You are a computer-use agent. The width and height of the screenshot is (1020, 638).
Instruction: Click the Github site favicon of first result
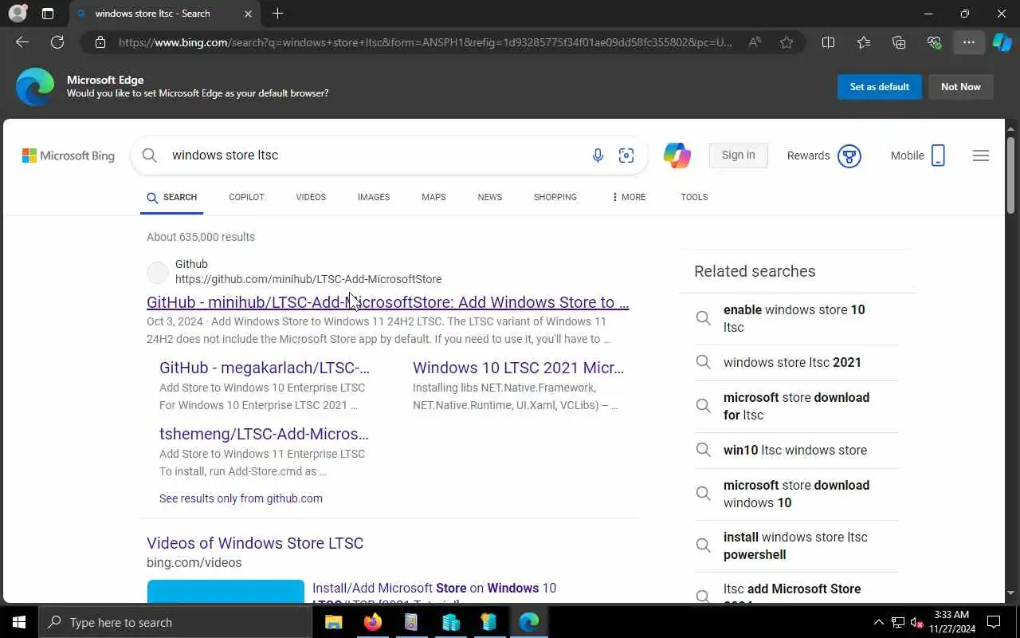tap(158, 272)
